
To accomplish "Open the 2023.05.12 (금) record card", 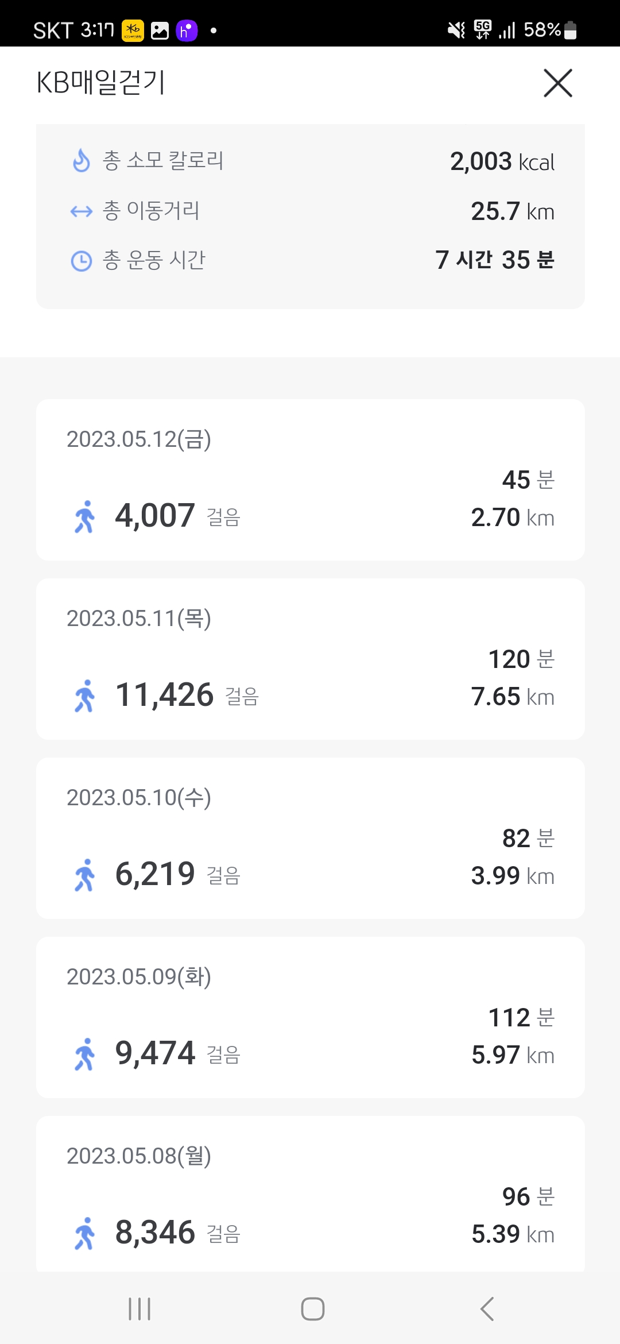I will point(310,480).
